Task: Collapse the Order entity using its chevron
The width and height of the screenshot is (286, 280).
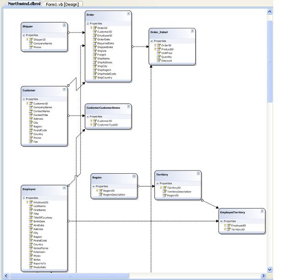Action: [x=128, y=13]
